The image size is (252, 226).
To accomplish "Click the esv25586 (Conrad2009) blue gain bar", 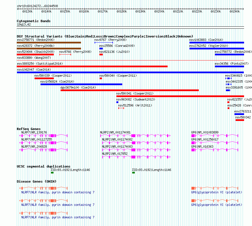I will click(x=101, y=49).
